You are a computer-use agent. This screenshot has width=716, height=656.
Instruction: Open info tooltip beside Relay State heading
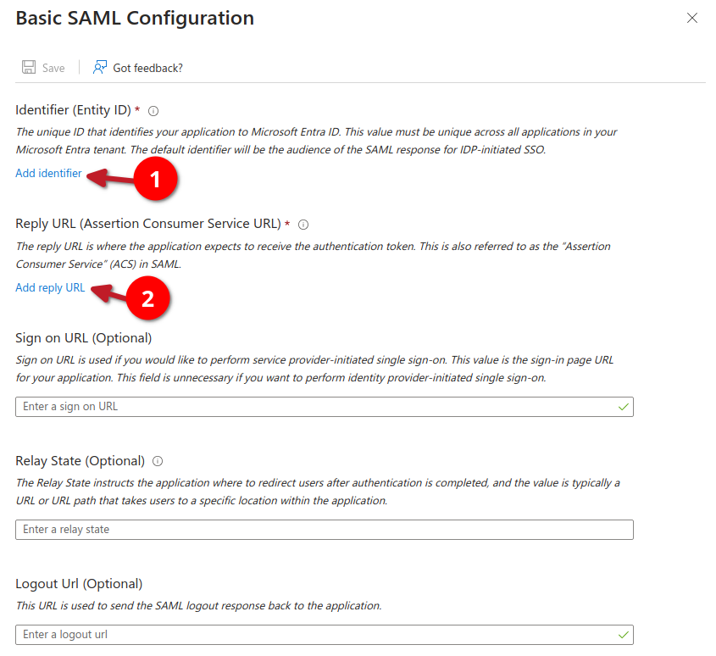click(x=158, y=461)
